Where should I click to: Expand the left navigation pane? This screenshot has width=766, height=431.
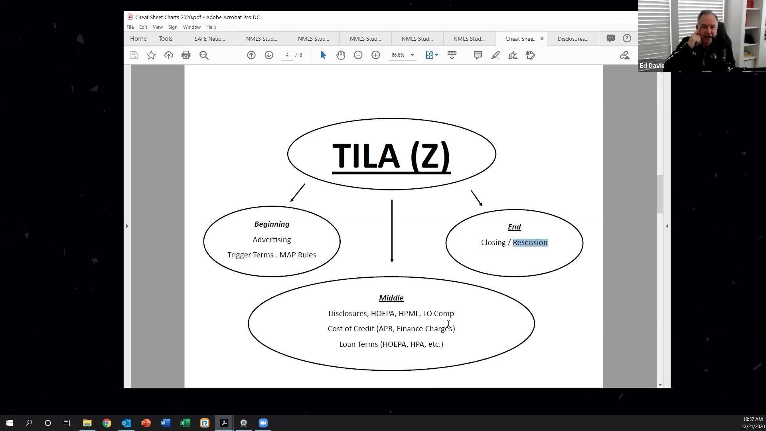click(x=127, y=226)
